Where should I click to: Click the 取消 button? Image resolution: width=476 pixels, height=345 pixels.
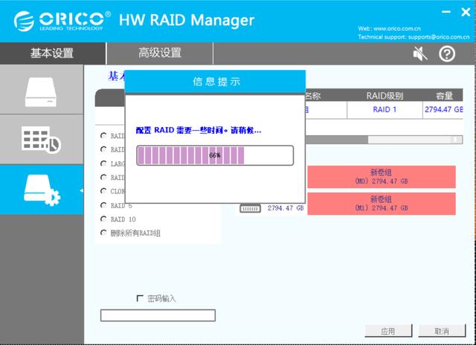[x=442, y=331]
